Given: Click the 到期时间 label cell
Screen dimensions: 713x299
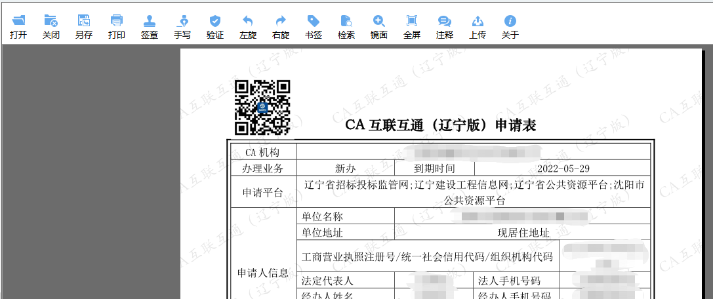Looking at the screenshot, I should (x=434, y=169).
